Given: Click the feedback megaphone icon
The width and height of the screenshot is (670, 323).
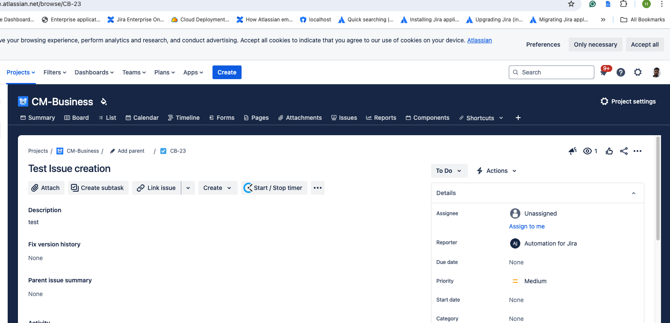Looking at the screenshot, I should point(573,151).
